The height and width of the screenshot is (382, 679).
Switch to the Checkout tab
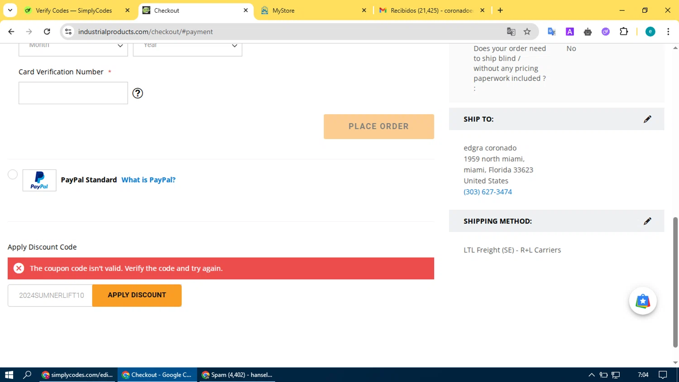[196, 10]
